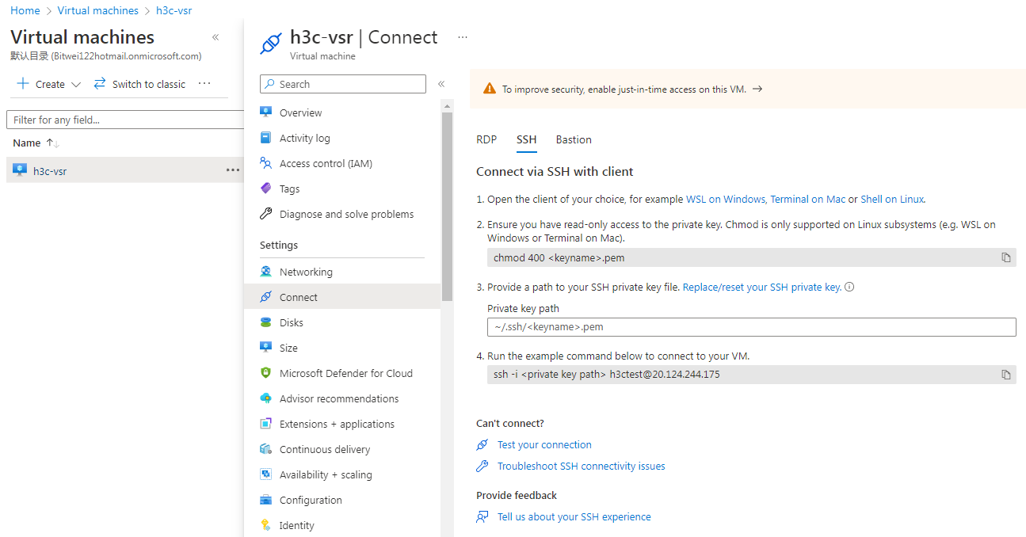Select the SSH tab
The image size is (1026, 537).
[527, 139]
